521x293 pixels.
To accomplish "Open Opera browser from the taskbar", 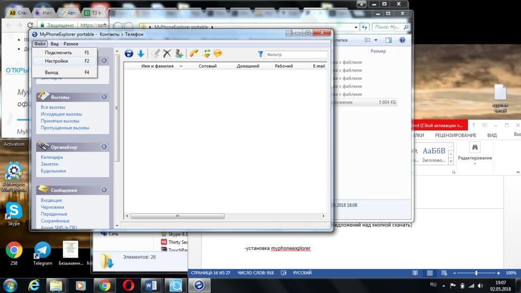I will pyautogui.click(x=129, y=285).
